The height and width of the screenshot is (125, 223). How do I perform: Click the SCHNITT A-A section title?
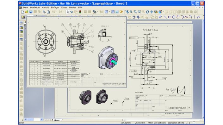coord(150,30)
